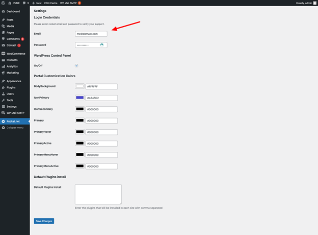
Task: Click the Email input field
Action: coord(91,34)
